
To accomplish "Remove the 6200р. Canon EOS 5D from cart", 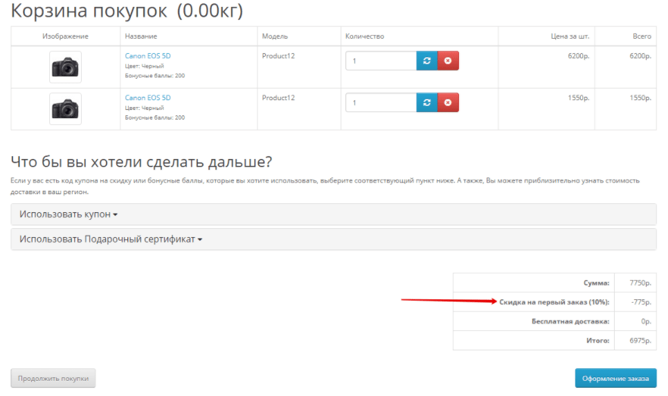I will click(448, 61).
